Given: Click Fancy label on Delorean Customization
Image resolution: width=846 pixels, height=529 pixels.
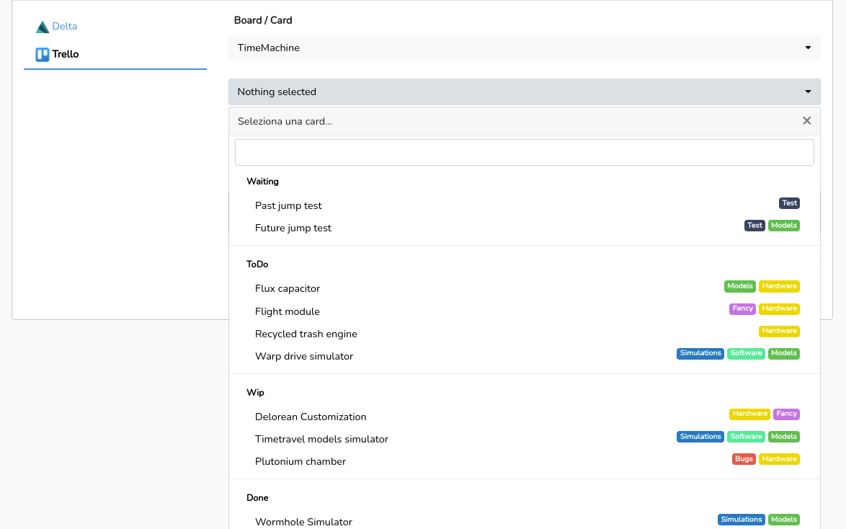Looking at the screenshot, I should (x=787, y=414).
